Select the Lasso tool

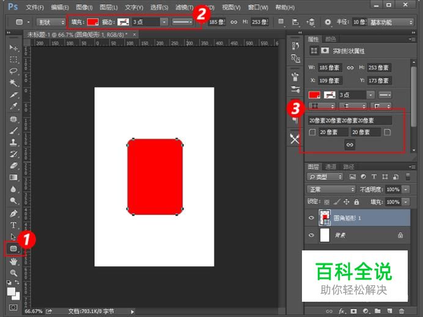click(13, 71)
